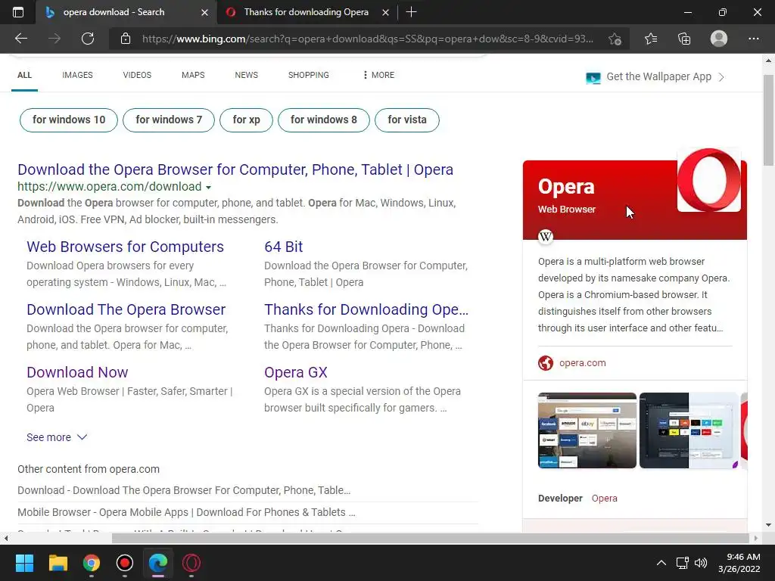Click scroll down arrow on vertical scrollbar
775x581 pixels.
(x=768, y=525)
